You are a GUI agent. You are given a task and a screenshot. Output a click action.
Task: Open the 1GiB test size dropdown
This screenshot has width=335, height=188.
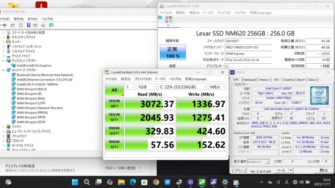[x=146, y=87]
